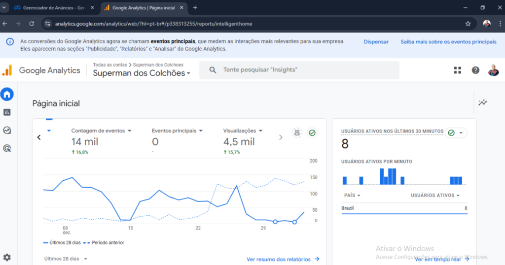Open the Google apps grid icon

[x=457, y=70]
